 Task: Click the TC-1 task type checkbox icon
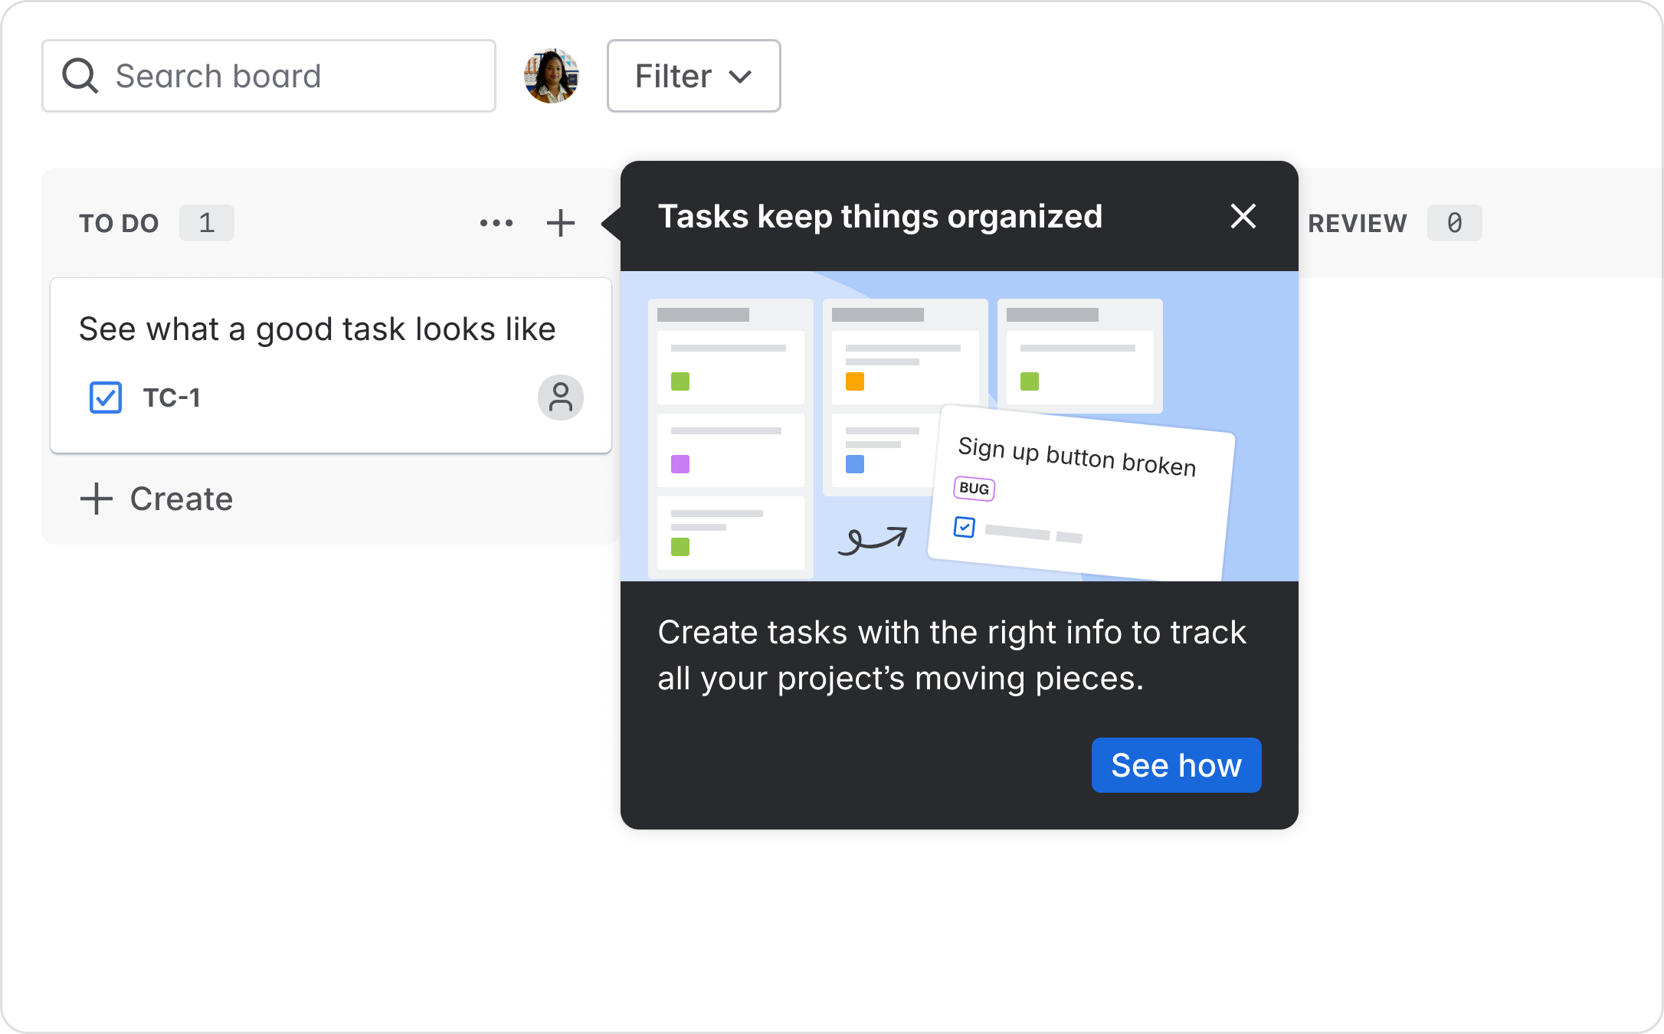[x=106, y=398]
